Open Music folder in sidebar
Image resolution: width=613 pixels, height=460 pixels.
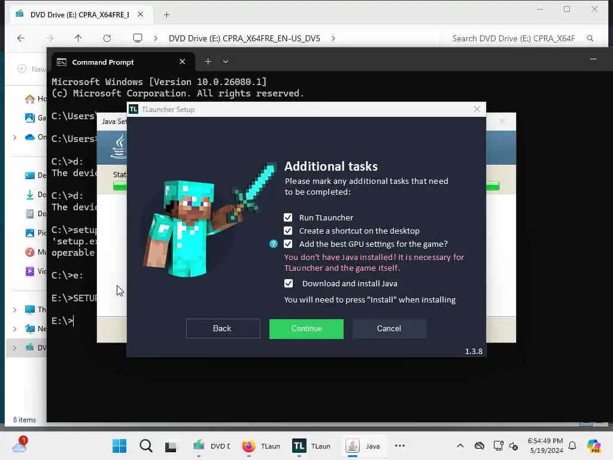[35, 252]
